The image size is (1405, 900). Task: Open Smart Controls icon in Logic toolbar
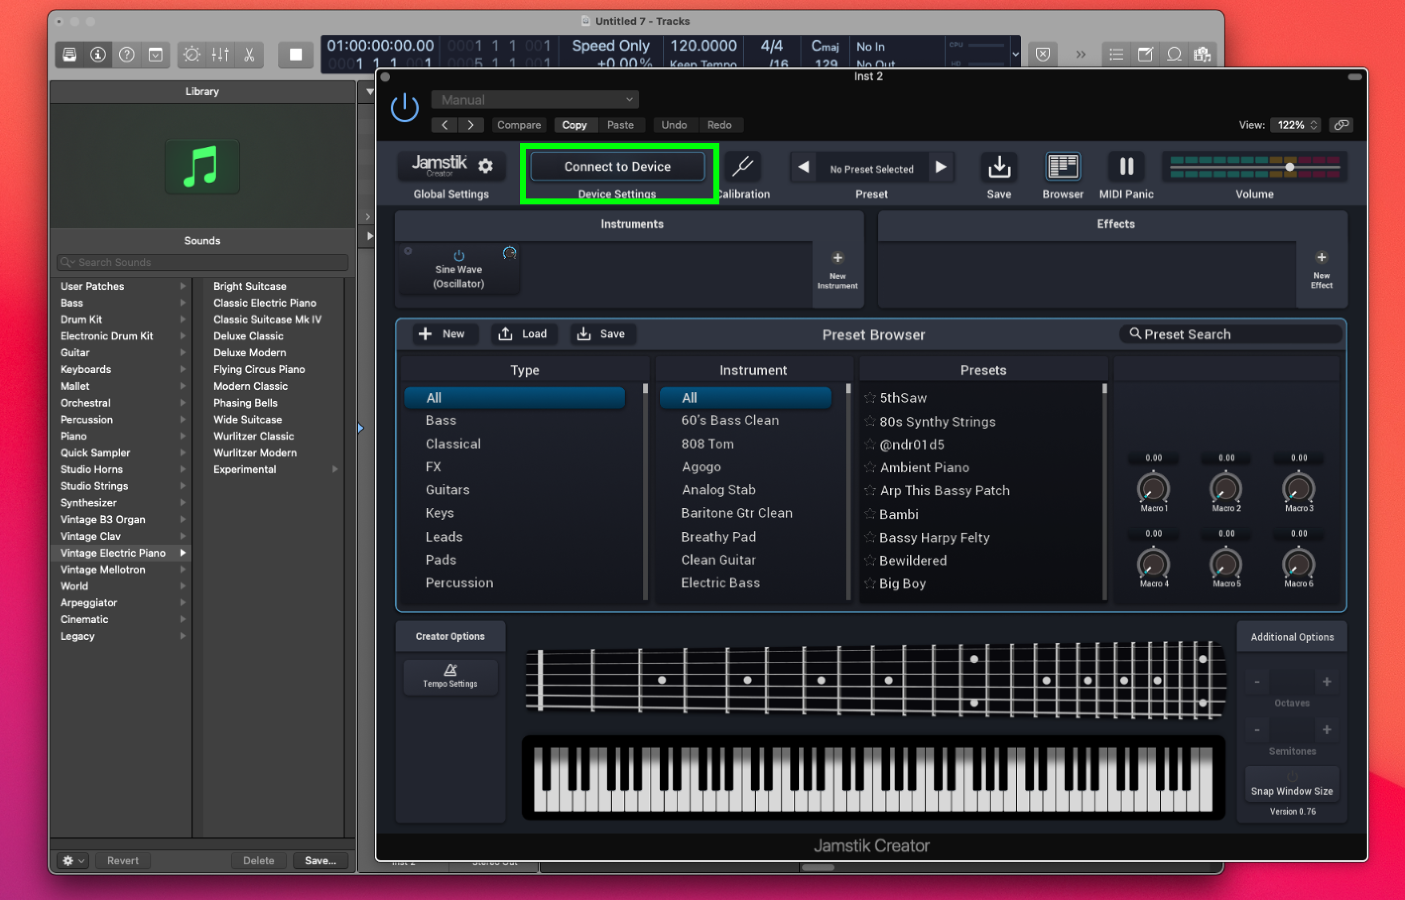pyautogui.click(x=191, y=55)
